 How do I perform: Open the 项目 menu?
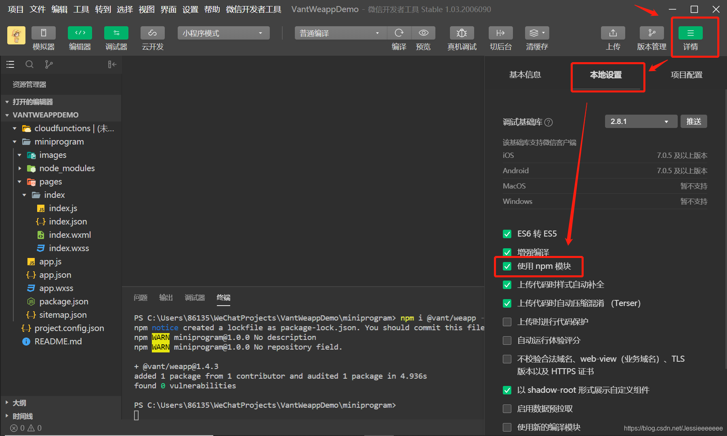[16, 9]
